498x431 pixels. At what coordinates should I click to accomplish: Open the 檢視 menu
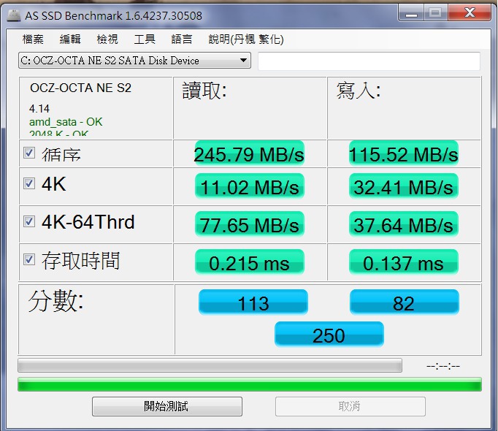click(x=107, y=39)
